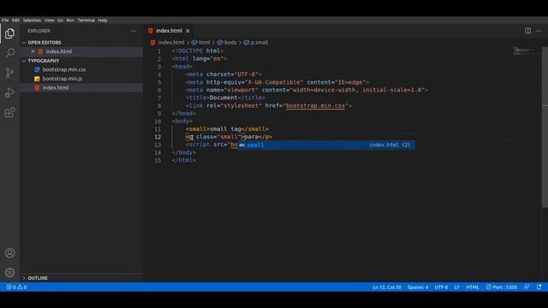Click the bootstrap.min.css href link in code

click(x=315, y=105)
